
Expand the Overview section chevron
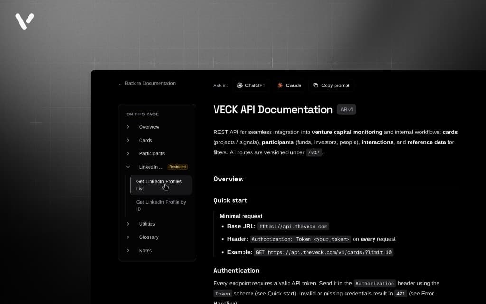click(x=128, y=127)
